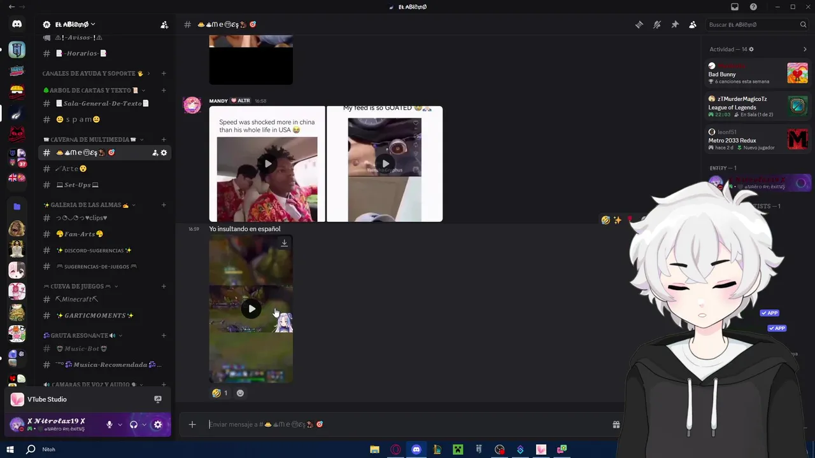Viewport: 815px width, 458px height.
Task: Toggle the laughing emoji reaction count
Action: (220, 393)
